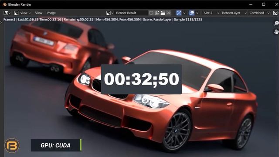Open the RenderLayer dropdown
The image size is (279, 157).
pos(234,13)
